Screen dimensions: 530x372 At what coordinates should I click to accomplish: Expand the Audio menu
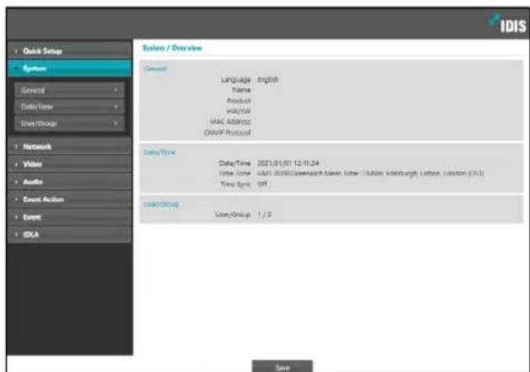click(69, 182)
